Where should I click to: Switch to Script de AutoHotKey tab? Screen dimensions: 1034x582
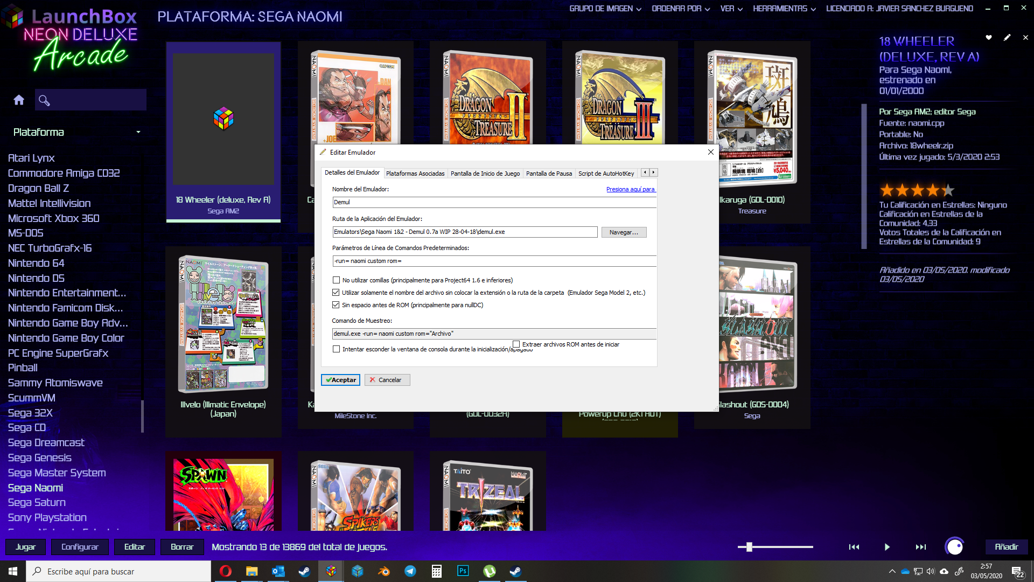[606, 174]
